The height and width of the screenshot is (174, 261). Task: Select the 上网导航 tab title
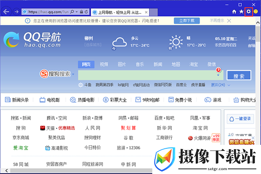click(x=120, y=12)
